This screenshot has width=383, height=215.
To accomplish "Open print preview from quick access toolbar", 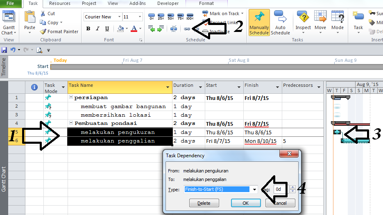I will [x=39, y=50].
